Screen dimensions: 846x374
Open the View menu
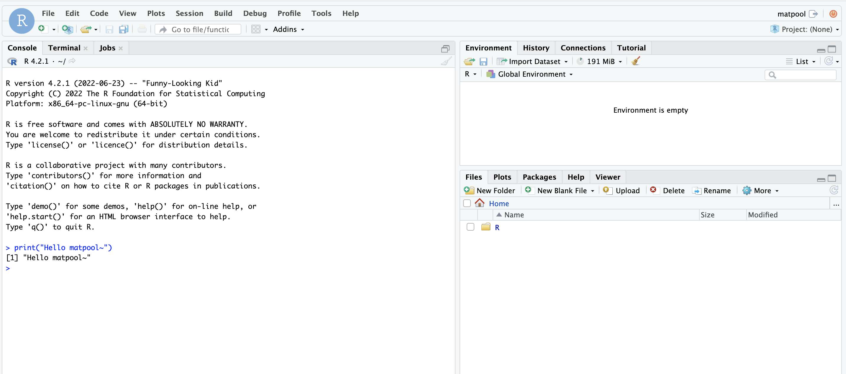tap(128, 13)
